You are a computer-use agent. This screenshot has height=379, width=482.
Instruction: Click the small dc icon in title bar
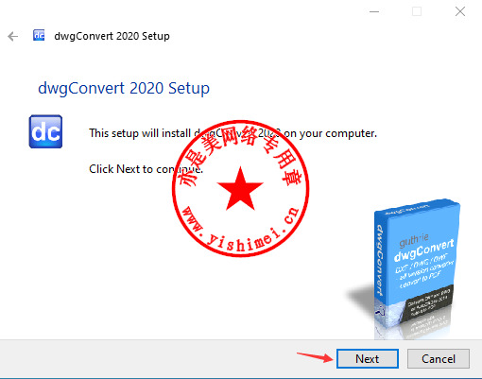click(x=39, y=35)
